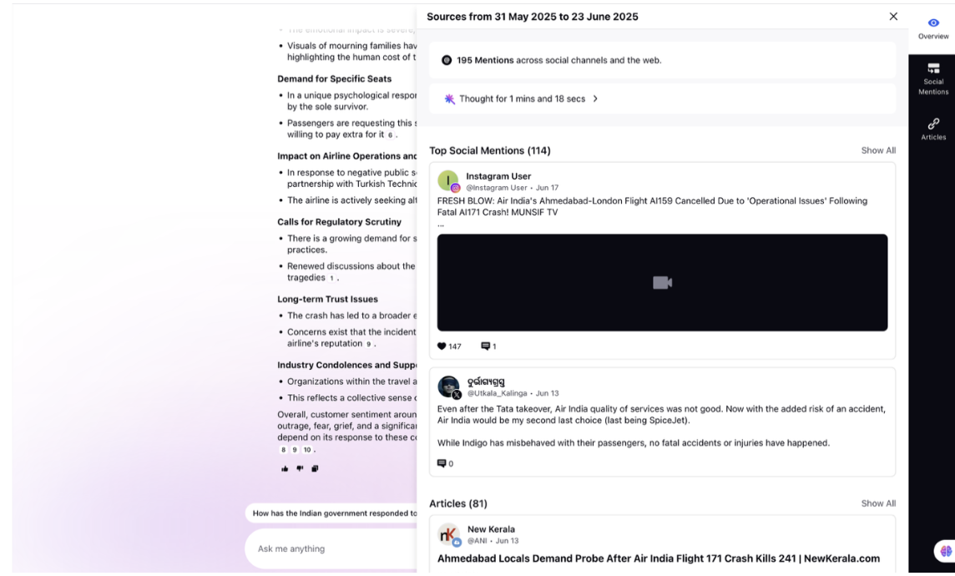This screenshot has height=576, width=955.
Task: Switch to Social Mentions sidebar tab
Action: (x=933, y=79)
